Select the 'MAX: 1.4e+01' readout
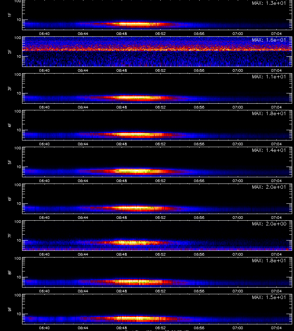294x331 pixels. (x=269, y=150)
